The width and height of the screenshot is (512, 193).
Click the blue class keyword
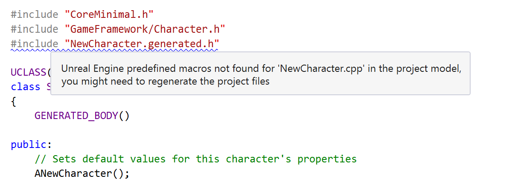[26, 87]
